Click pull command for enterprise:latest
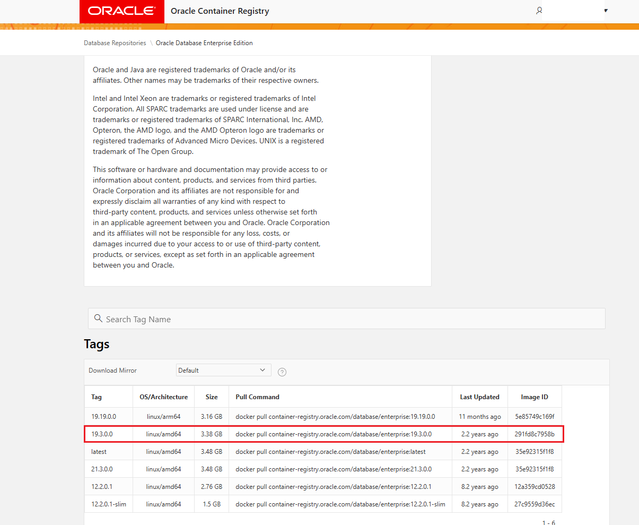The width and height of the screenshot is (639, 525). pos(330,452)
